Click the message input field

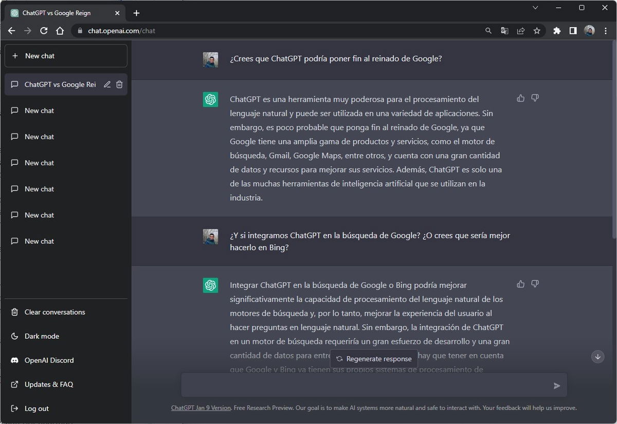(x=360, y=385)
